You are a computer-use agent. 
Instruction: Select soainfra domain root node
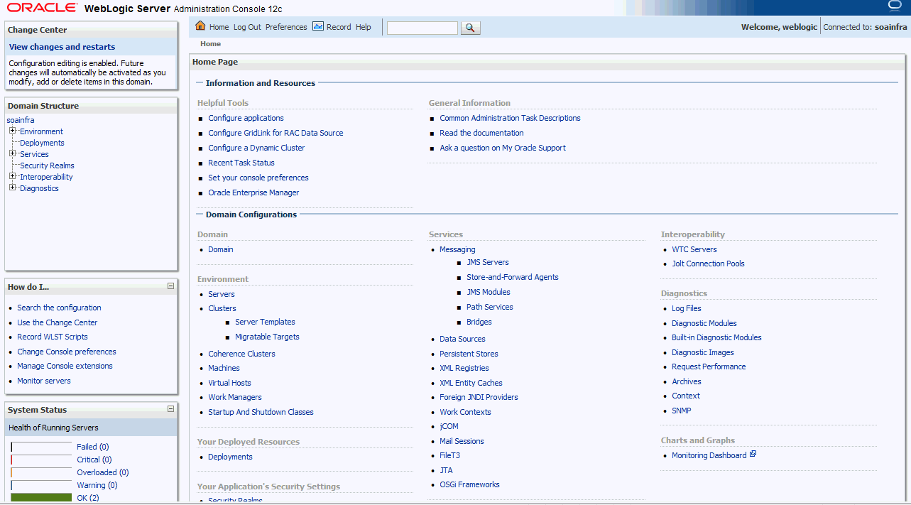click(21, 120)
